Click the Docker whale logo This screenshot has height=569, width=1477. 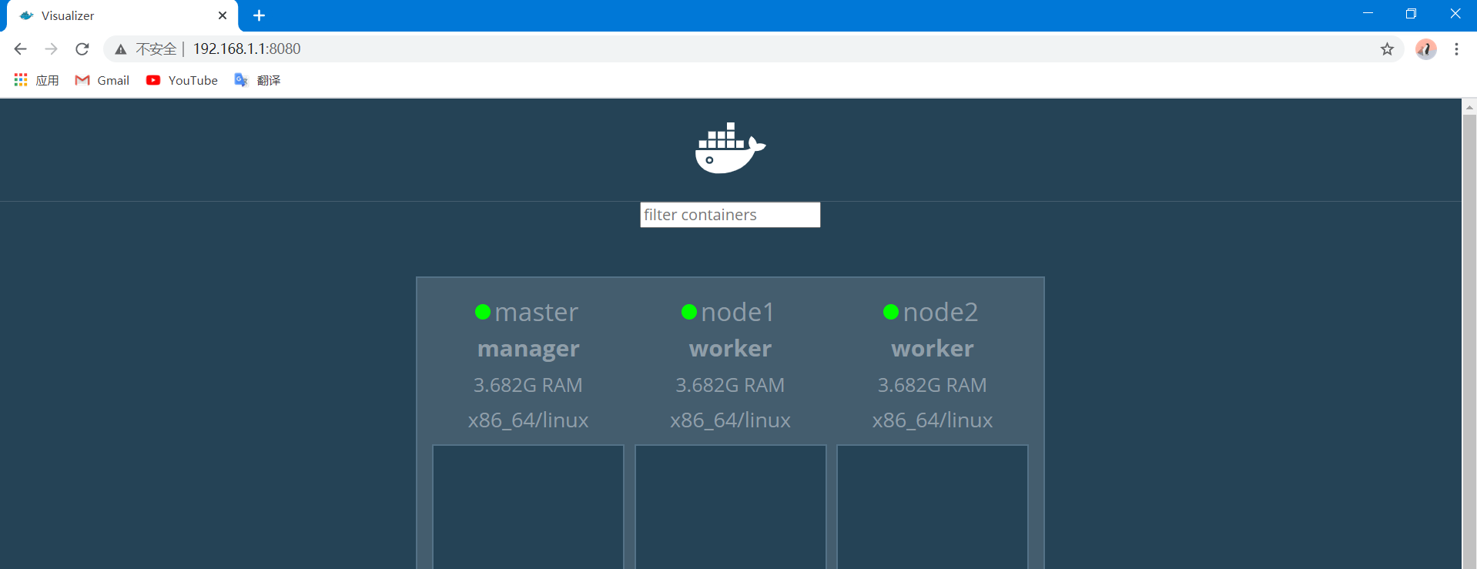pyautogui.click(x=730, y=148)
